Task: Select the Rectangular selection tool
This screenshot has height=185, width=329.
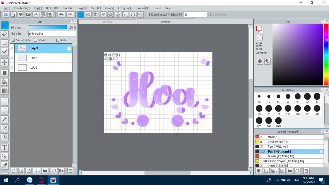Action: tap(4, 101)
